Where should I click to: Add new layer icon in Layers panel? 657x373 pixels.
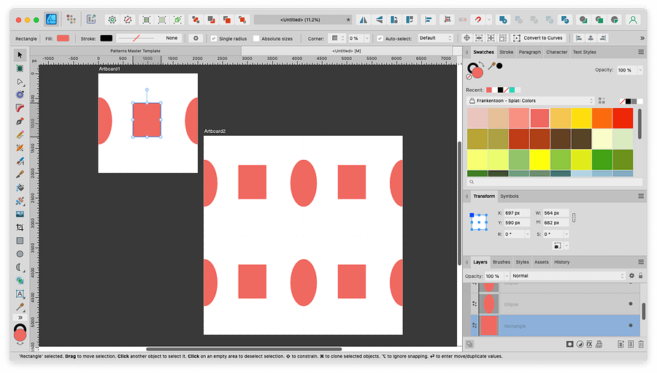[x=620, y=344]
